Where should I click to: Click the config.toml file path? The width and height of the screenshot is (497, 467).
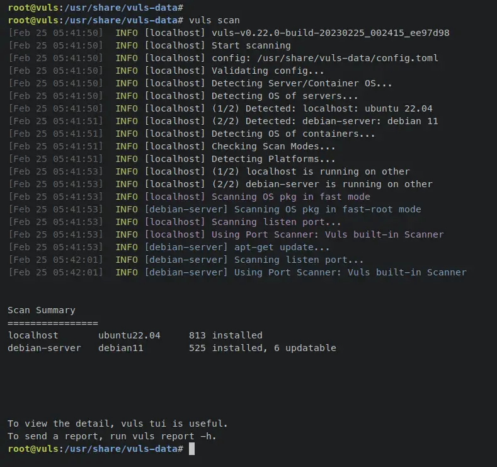[347, 58]
